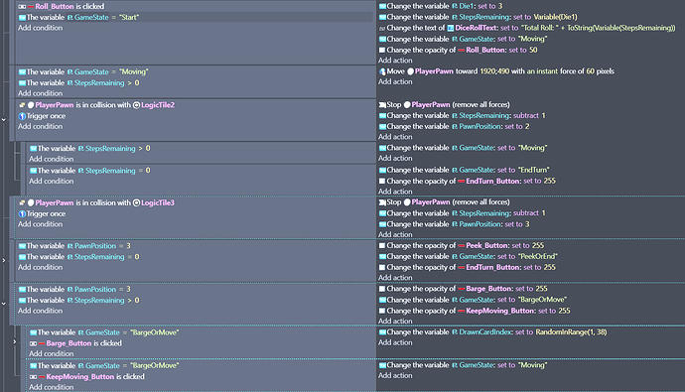Screen dimensions: 685x392
Task: Collapse the LogicTile2 collision event sub-events
Action: (4, 120)
